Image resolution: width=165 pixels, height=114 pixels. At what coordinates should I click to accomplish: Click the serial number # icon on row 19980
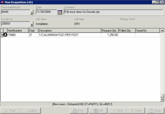coord(5,35)
